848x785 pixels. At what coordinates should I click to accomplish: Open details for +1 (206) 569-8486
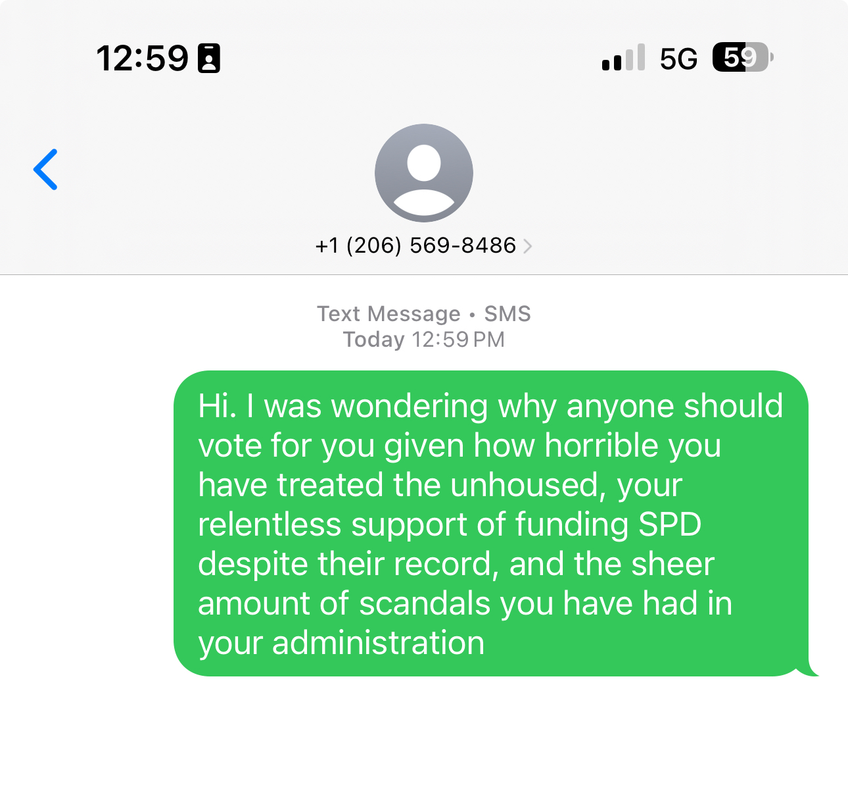pyautogui.click(x=415, y=245)
